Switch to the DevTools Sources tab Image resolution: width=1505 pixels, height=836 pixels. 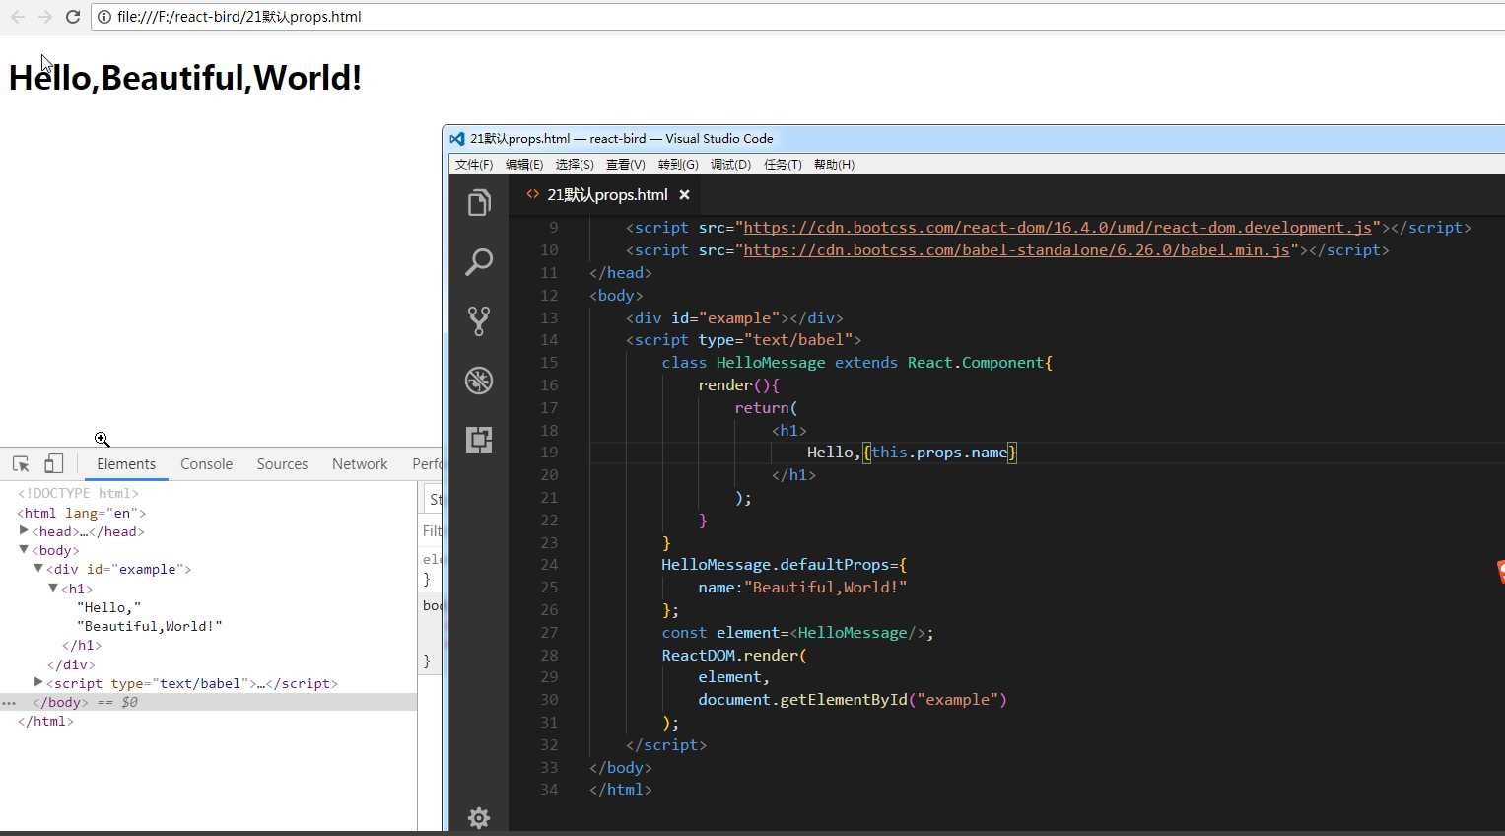pyautogui.click(x=282, y=464)
